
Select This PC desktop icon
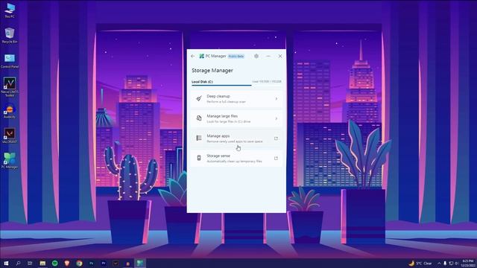10,10
